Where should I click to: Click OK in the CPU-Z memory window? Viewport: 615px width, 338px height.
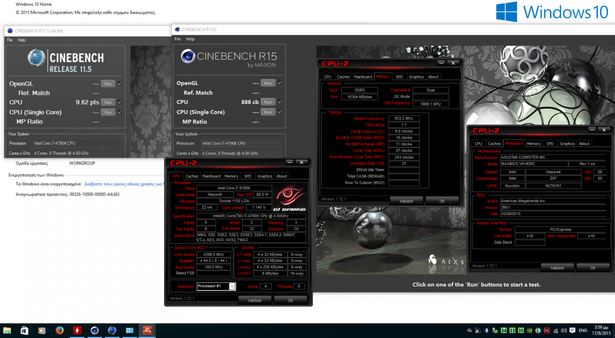(442, 201)
